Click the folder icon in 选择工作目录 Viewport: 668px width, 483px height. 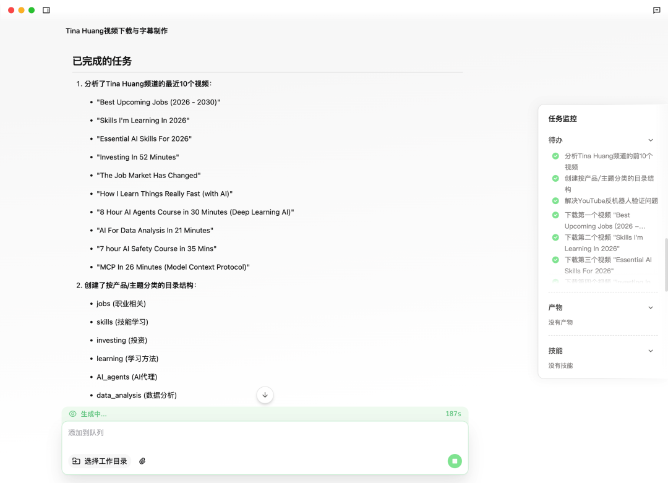pyautogui.click(x=76, y=461)
